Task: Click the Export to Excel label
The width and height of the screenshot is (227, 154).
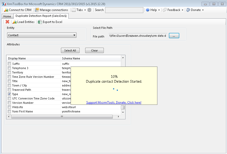Action: click(x=53, y=22)
